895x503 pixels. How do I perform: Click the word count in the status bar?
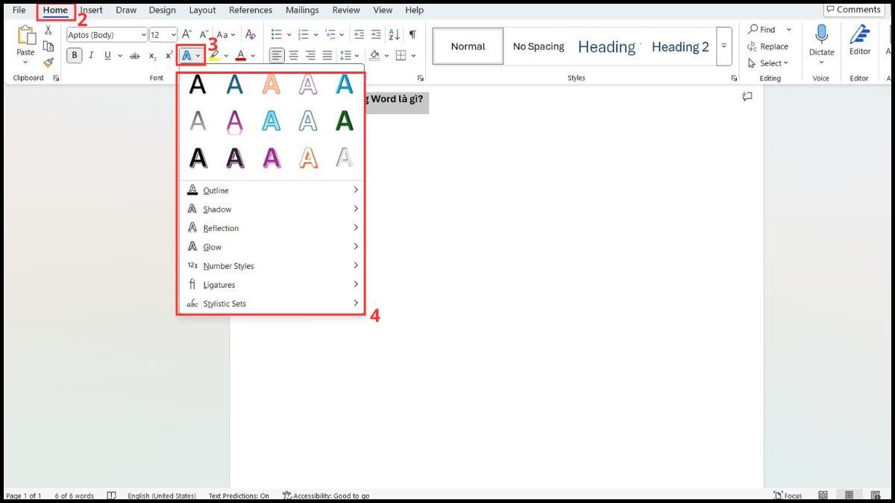(75, 496)
